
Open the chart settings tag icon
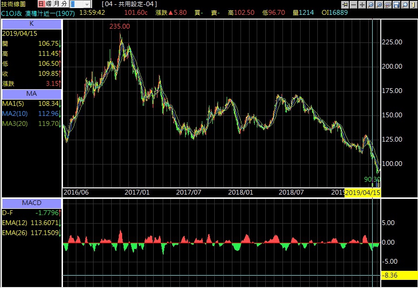click(x=388, y=4)
